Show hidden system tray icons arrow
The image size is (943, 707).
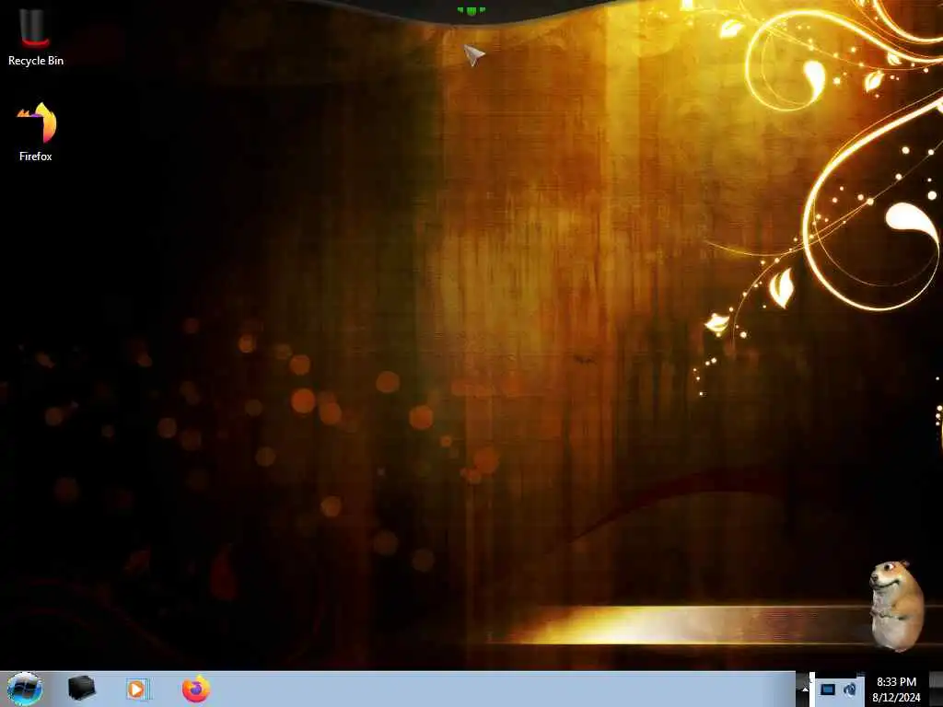[x=805, y=690]
